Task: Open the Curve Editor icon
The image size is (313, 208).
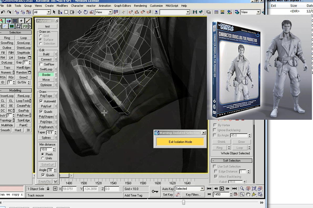Action: (216, 12)
